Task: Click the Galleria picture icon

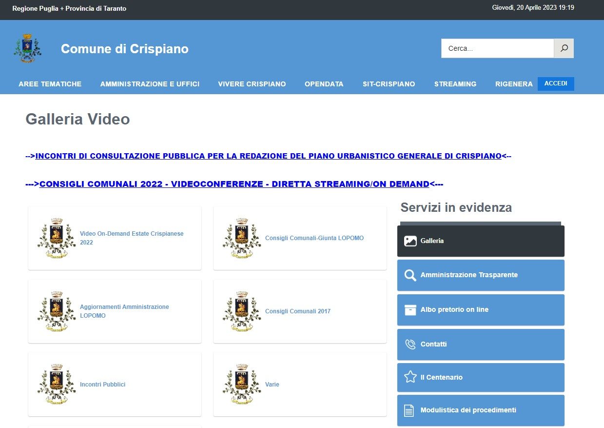Action: point(410,241)
